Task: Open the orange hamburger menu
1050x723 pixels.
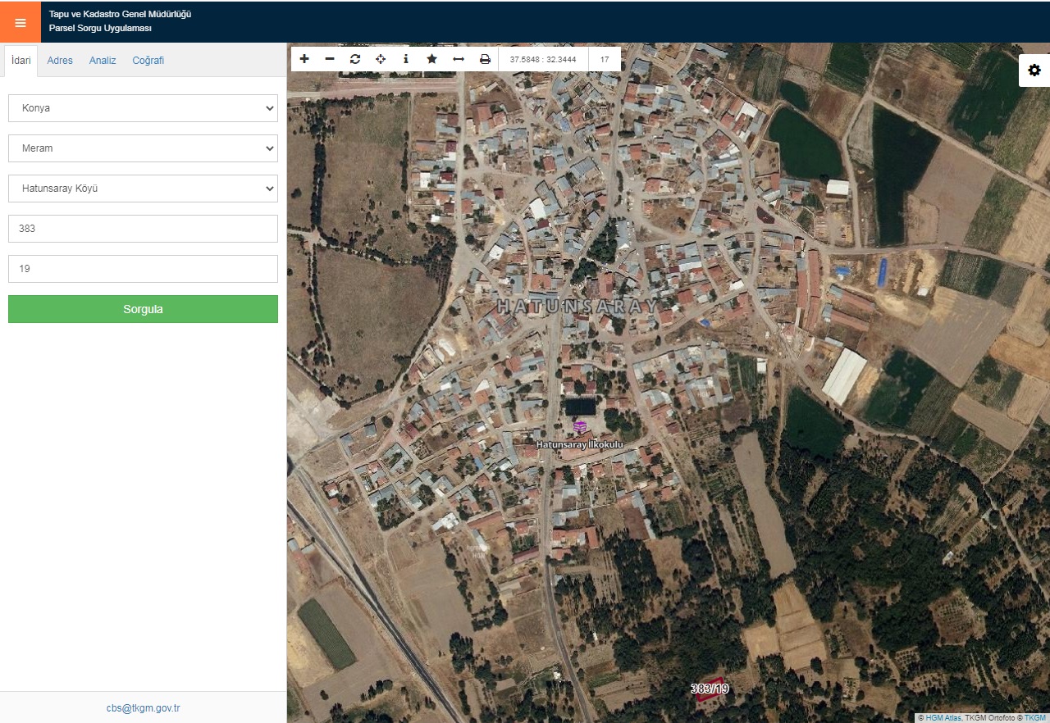Action: [x=21, y=22]
